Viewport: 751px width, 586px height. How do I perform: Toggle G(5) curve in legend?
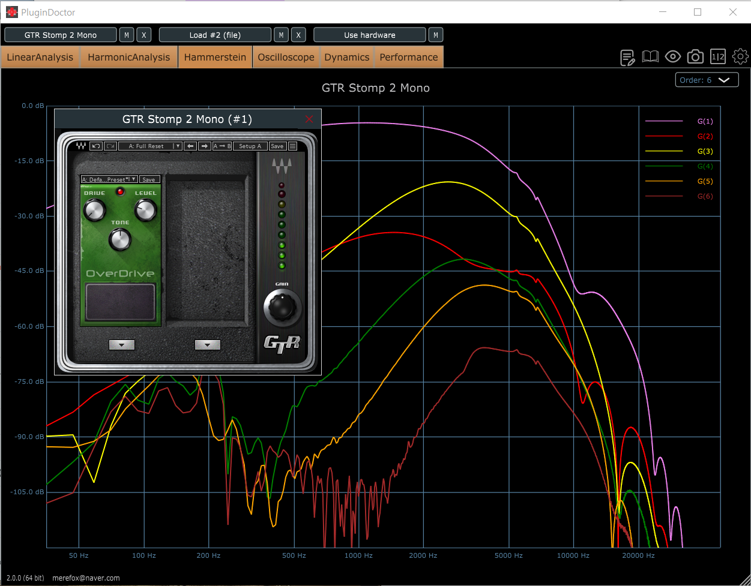[679, 181]
